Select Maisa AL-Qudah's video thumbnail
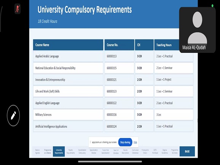 click(x=197, y=30)
